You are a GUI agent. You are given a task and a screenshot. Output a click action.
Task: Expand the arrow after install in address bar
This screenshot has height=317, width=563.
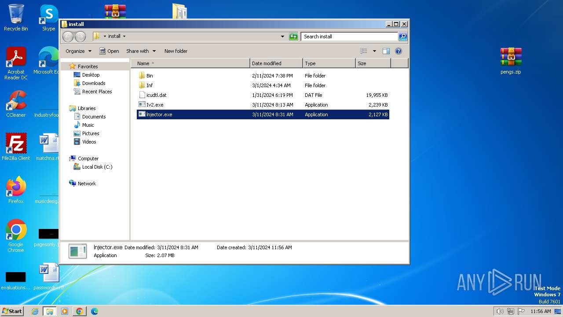pos(124,37)
